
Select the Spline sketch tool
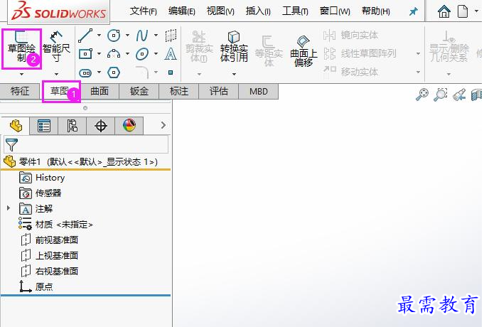coord(142,36)
